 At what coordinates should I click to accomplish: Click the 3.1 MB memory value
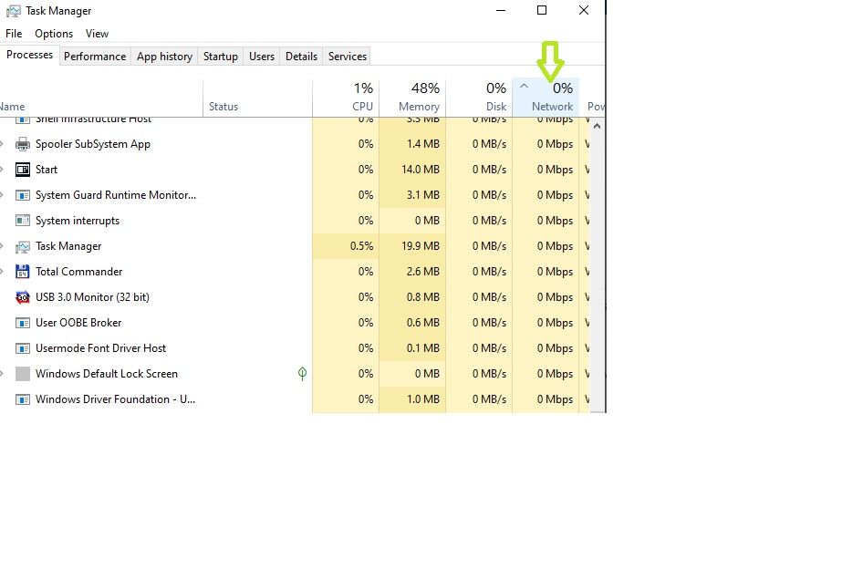coord(423,195)
